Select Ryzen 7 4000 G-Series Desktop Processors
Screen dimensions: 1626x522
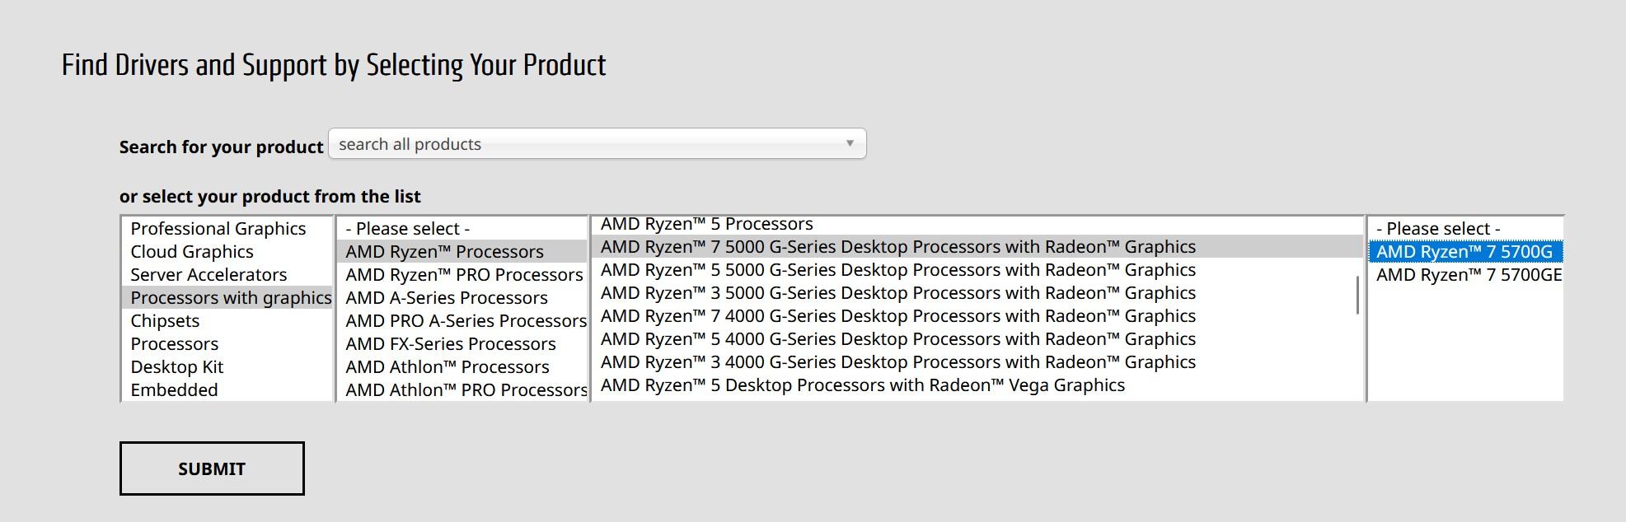tap(898, 316)
